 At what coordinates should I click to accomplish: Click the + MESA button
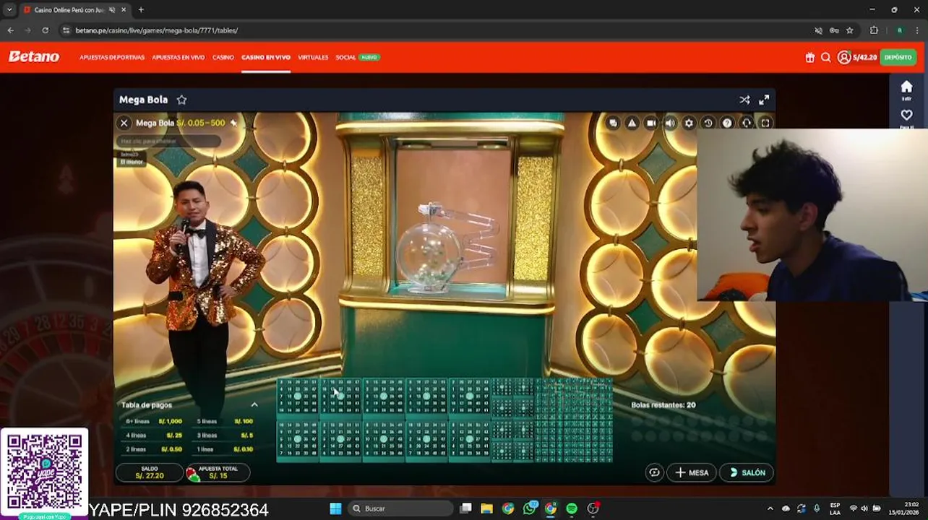pos(692,472)
